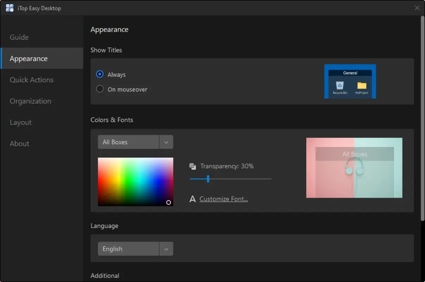Click the letter A font icon
Screen dimensions: 425x282
(x=192, y=198)
